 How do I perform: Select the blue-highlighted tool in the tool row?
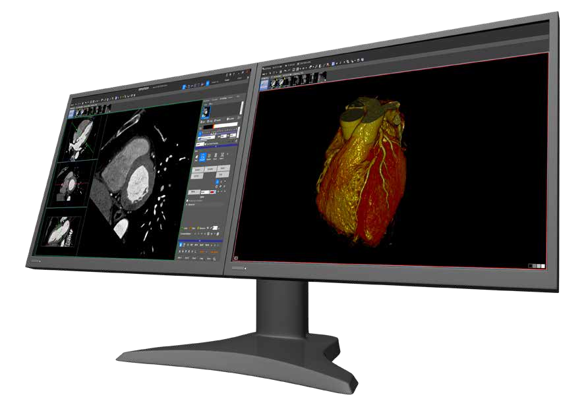202,157
